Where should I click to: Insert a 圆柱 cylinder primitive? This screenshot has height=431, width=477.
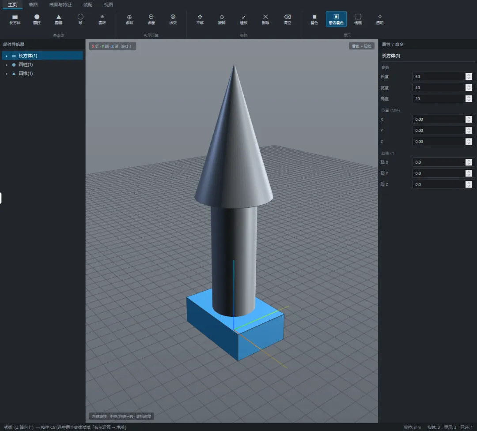37,19
